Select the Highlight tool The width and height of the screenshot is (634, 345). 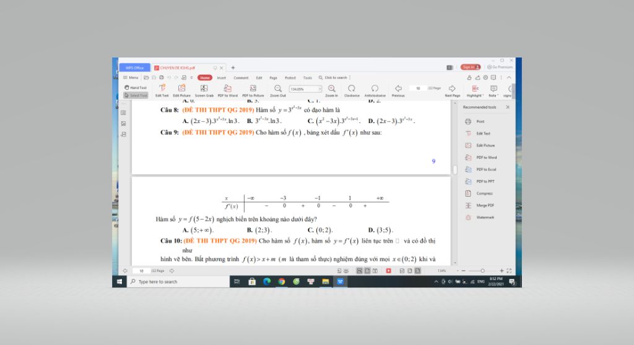click(475, 91)
